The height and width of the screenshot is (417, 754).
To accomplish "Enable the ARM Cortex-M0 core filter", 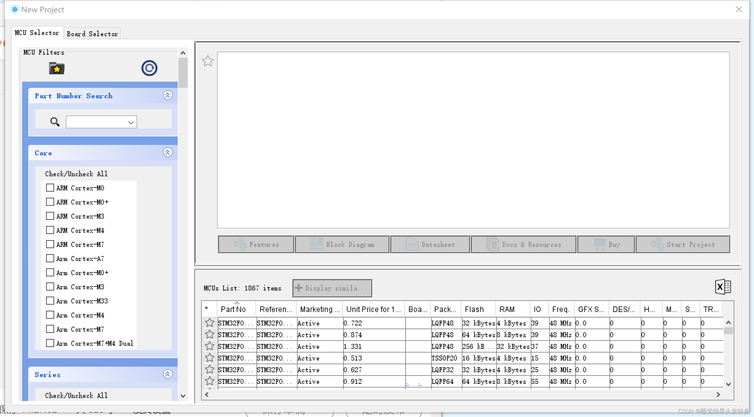I will point(50,187).
